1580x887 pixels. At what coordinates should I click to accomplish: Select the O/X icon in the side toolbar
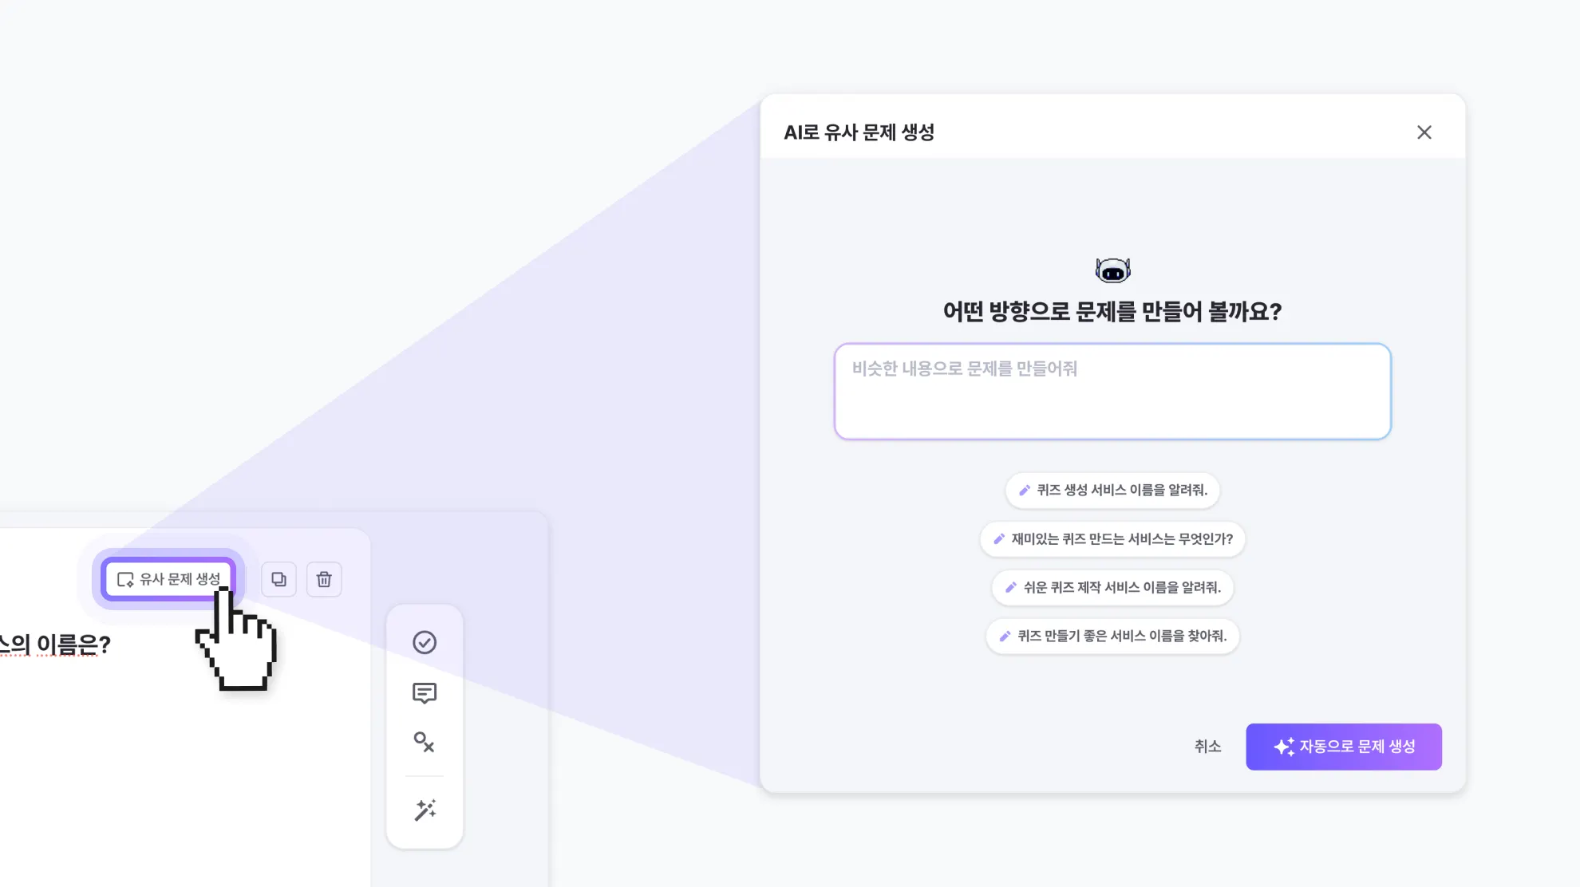click(425, 743)
